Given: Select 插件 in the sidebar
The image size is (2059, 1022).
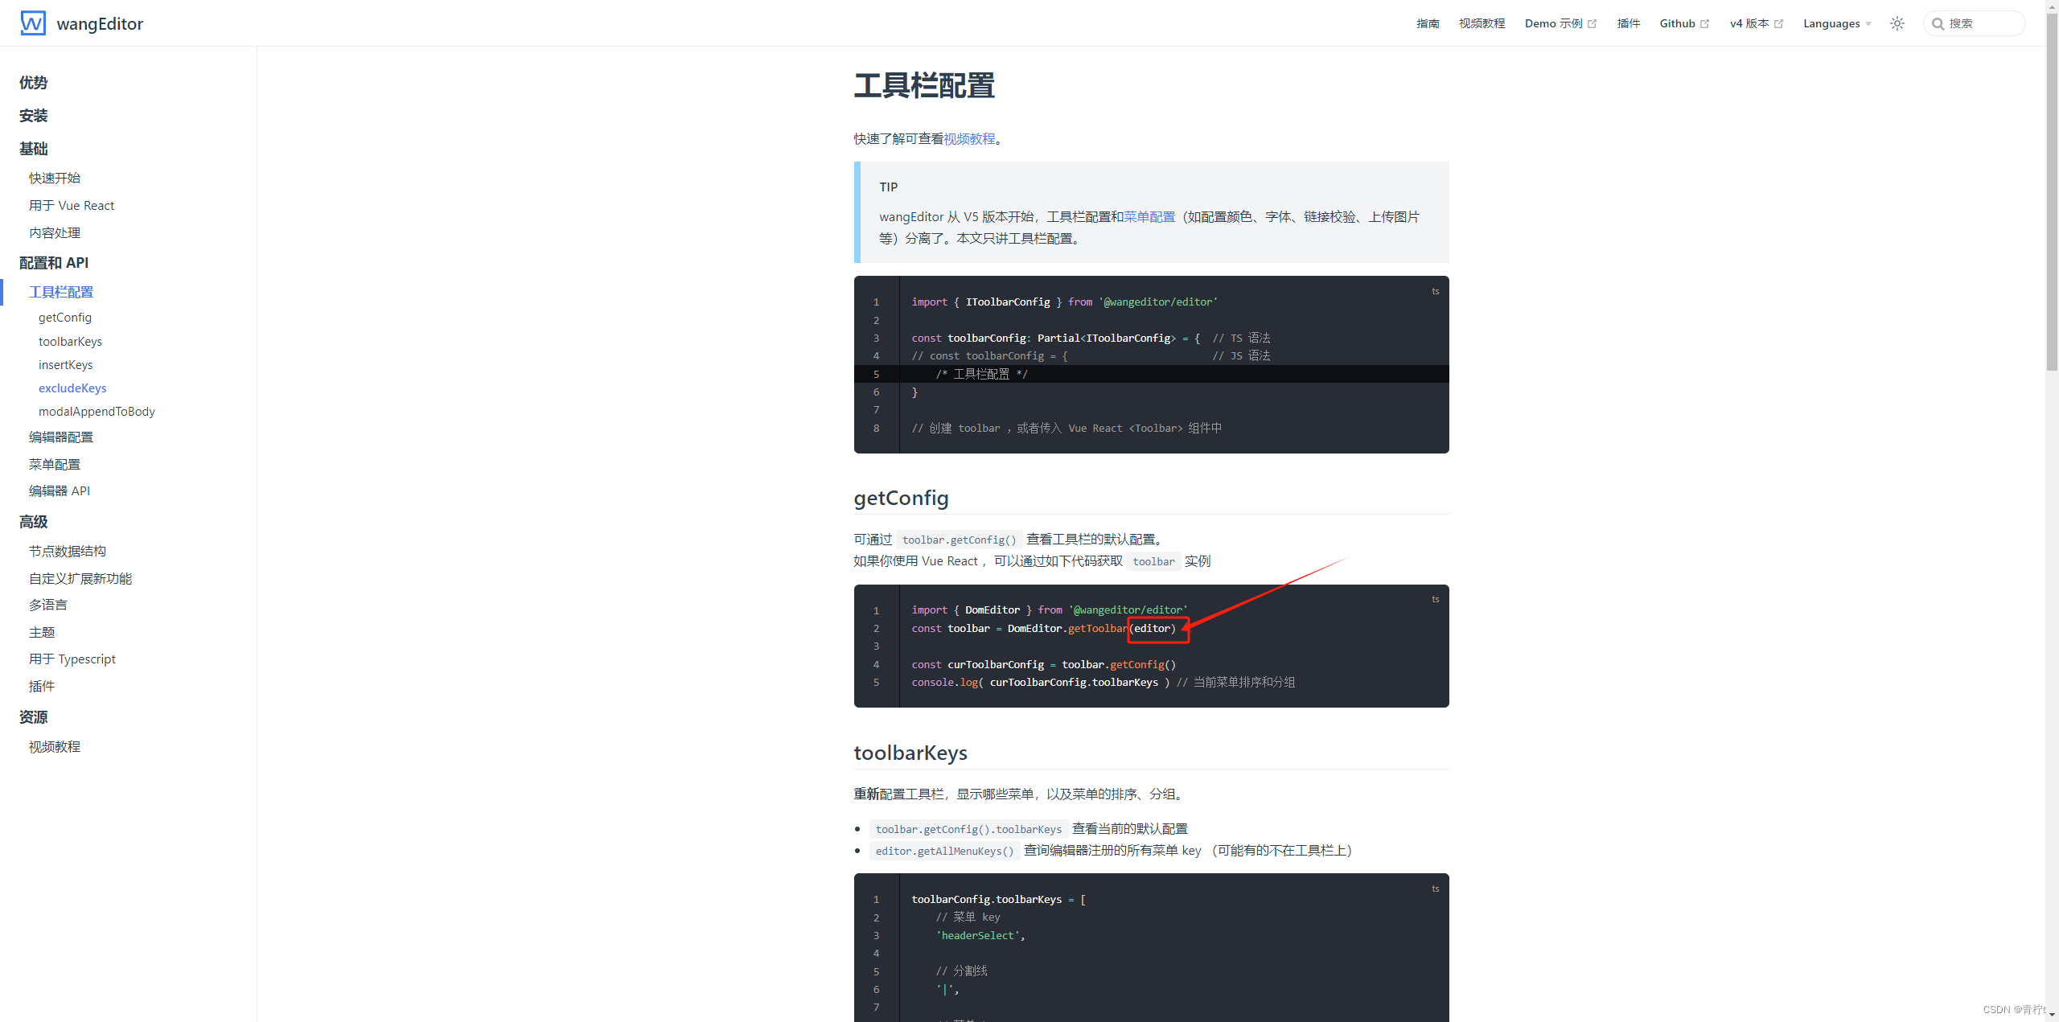Looking at the screenshot, I should click(x=42, y=686).
